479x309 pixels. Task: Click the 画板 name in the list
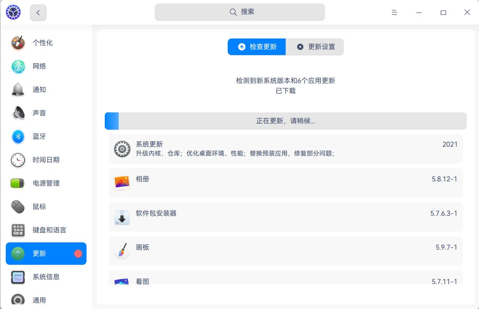(143, 247)
